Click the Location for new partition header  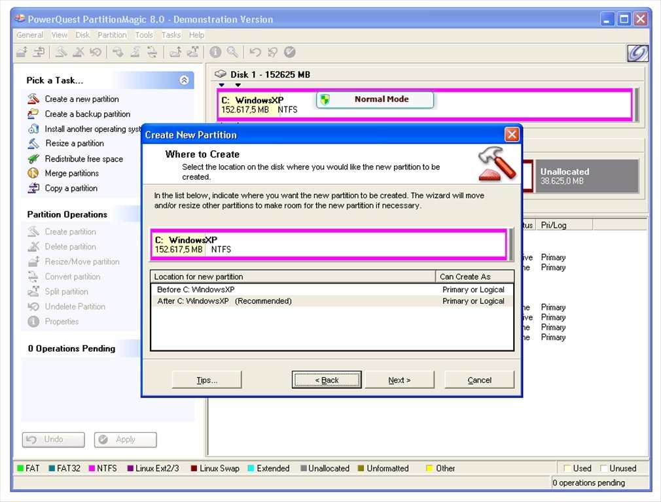pyautogui.click(x=293, y=276)
